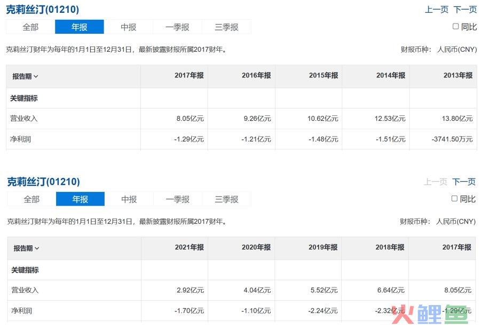Select revenue value 4.04亿元
Viewport: 481px width, 327px height.
pyautogui.click(x=257, y=290)
